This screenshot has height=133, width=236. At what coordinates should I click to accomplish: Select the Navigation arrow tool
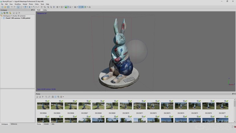coord(18,7)
